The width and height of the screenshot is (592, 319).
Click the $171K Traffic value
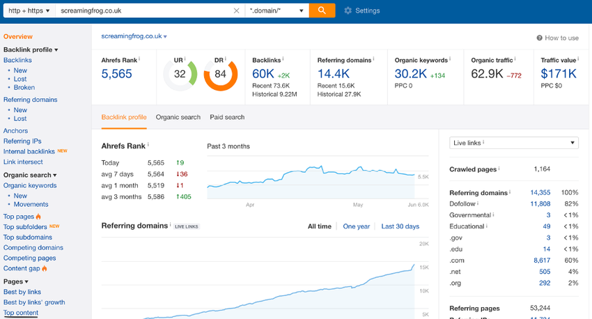[559, 74]
